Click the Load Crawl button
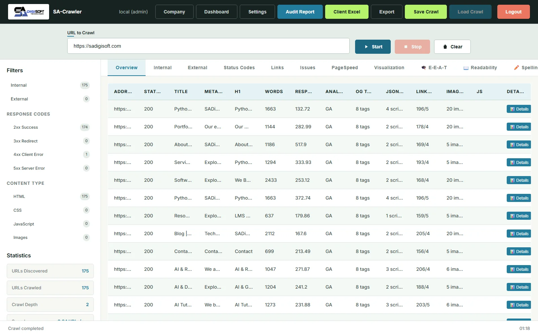Viewport: 538px width, 336px height. click(470, 12)
